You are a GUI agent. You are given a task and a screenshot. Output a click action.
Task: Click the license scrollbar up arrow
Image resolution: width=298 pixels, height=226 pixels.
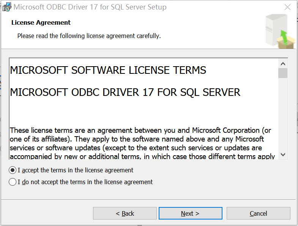[x=283, y=64]
